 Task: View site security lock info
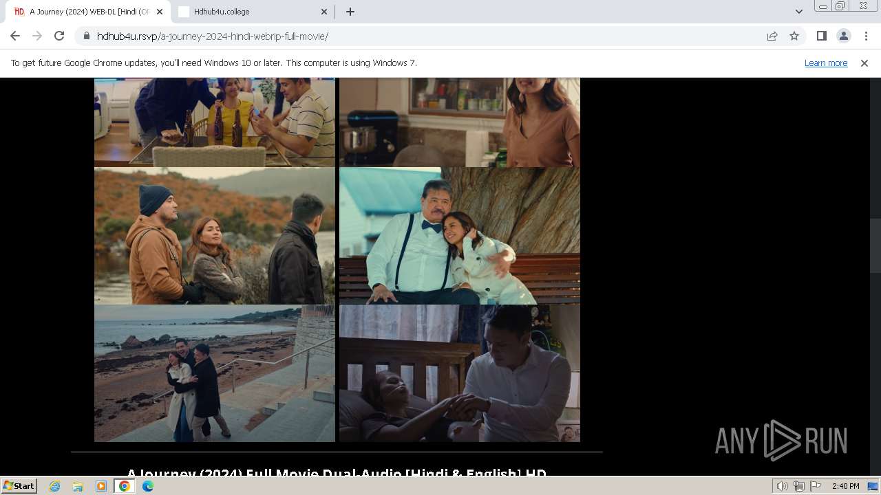(86, 36)
